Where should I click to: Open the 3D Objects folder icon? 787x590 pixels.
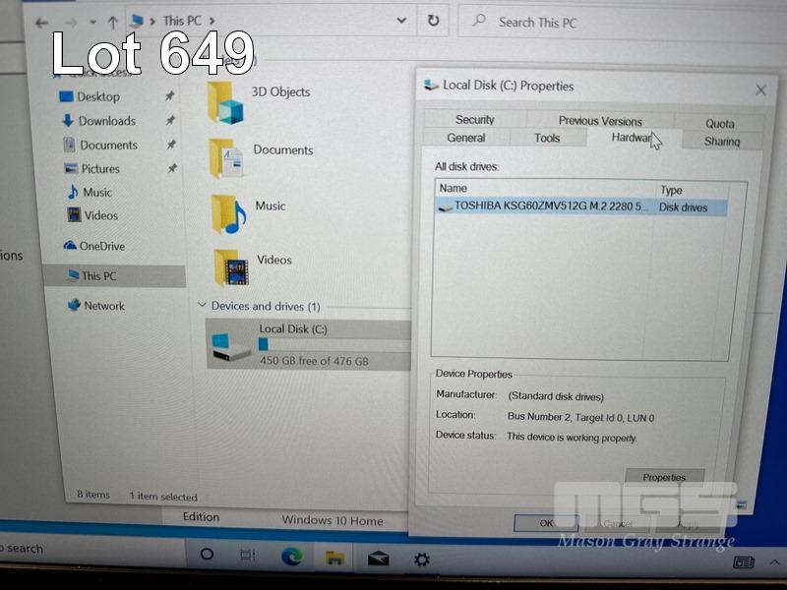224,101
